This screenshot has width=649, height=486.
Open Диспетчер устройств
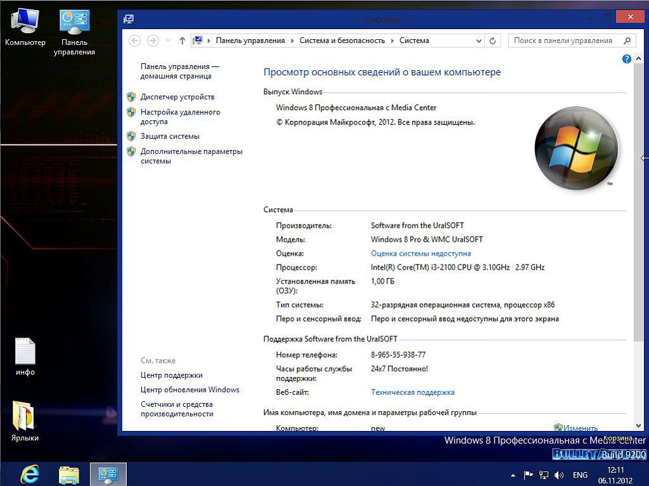coord(177,97)
